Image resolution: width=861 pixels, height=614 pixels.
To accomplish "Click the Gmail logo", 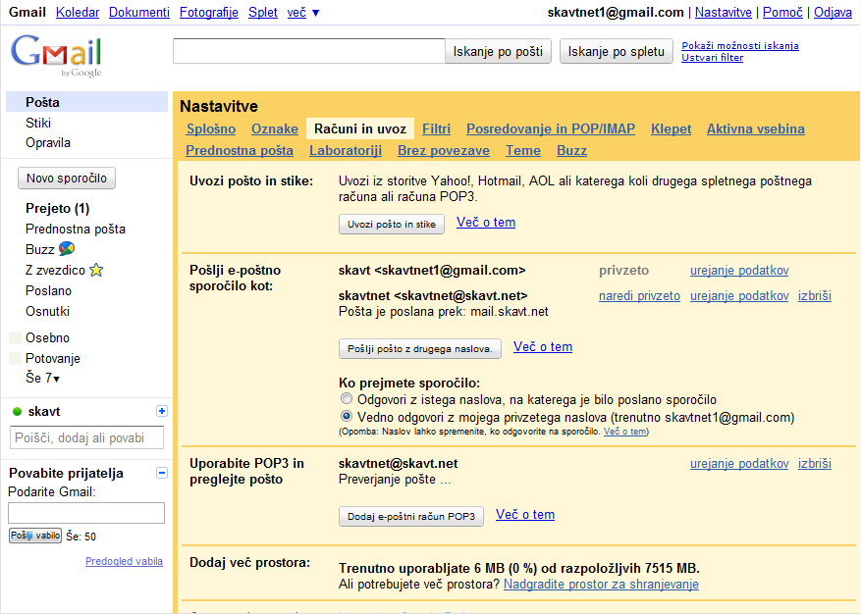I will click(x=56, y=56).
